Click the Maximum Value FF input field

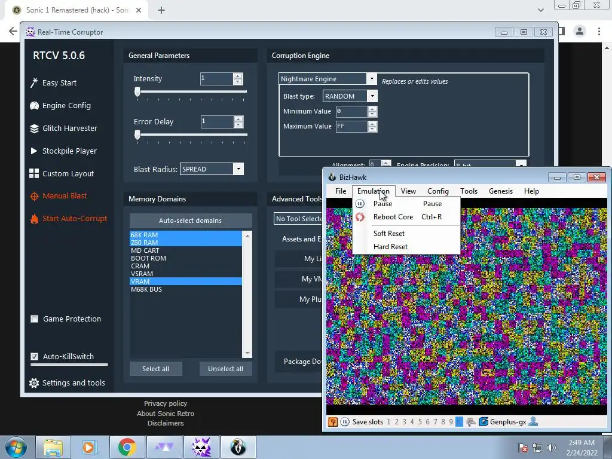pyautogui.click(x=351, y=127)
